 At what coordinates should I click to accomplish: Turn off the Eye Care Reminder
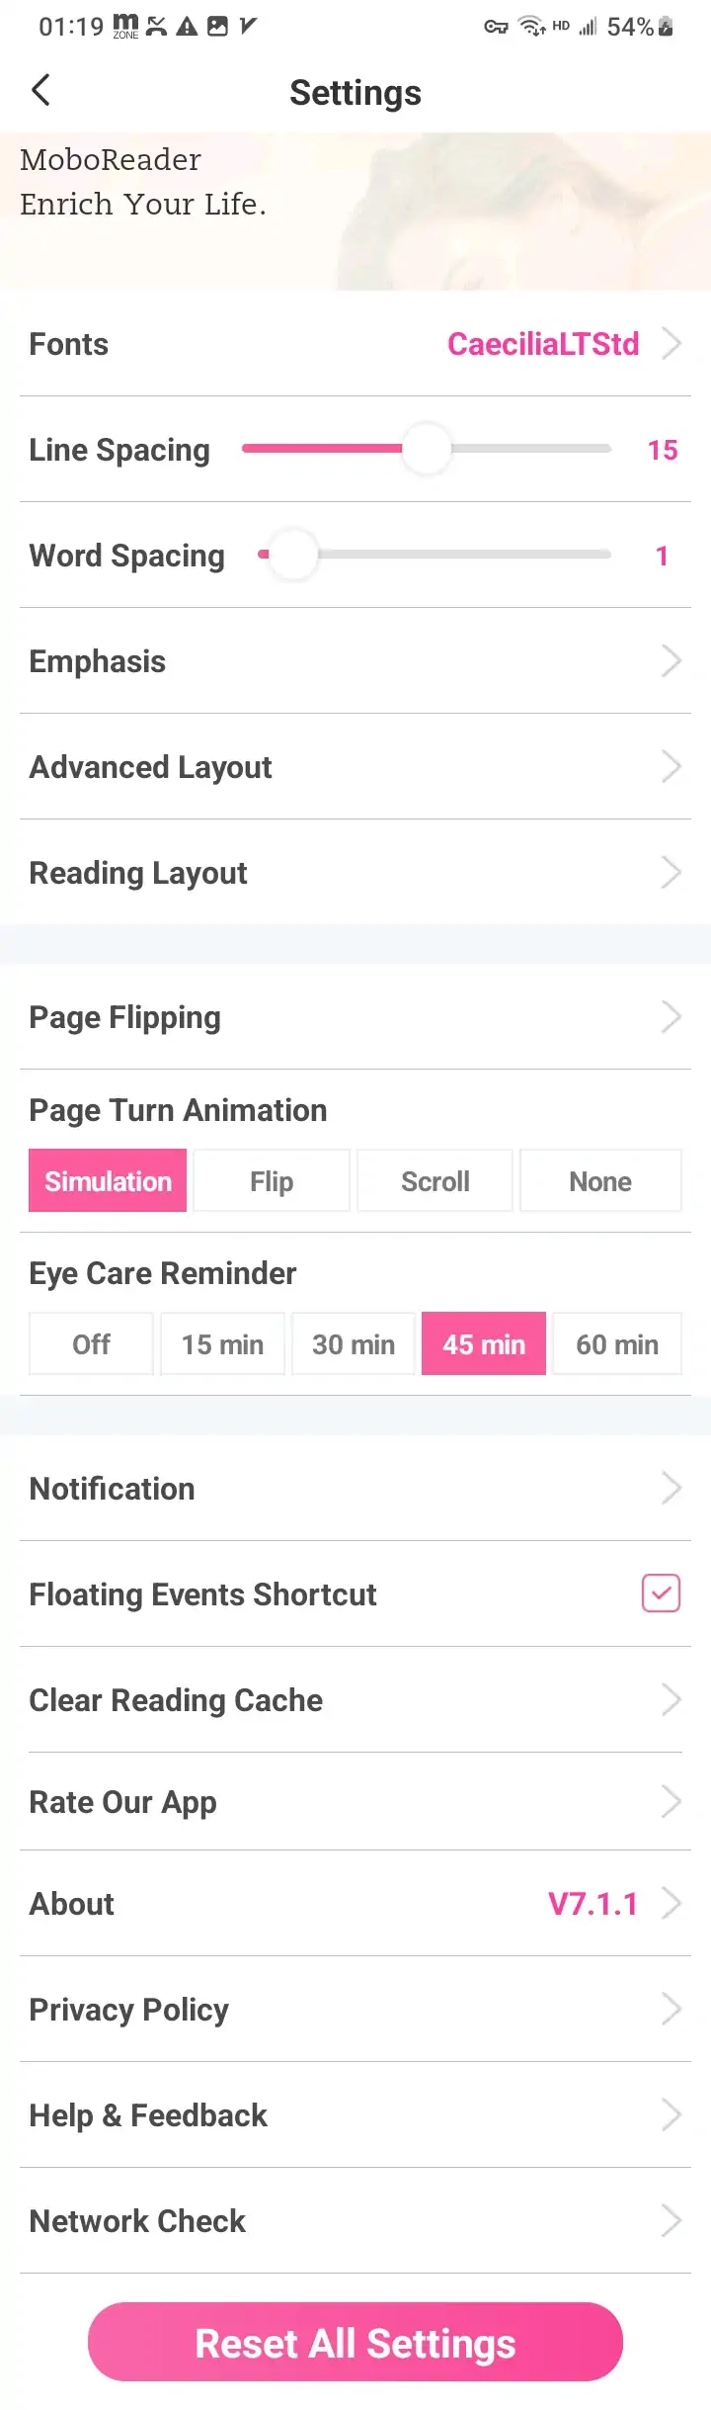click(x=90, y=1343)
